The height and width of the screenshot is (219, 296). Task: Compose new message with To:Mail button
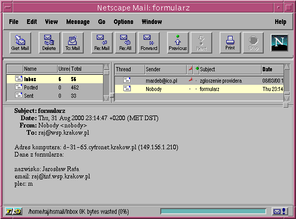[73, 43]
